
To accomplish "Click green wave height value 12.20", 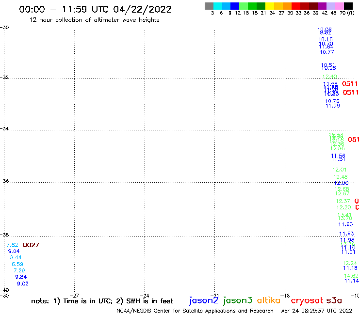I will 343,207.
